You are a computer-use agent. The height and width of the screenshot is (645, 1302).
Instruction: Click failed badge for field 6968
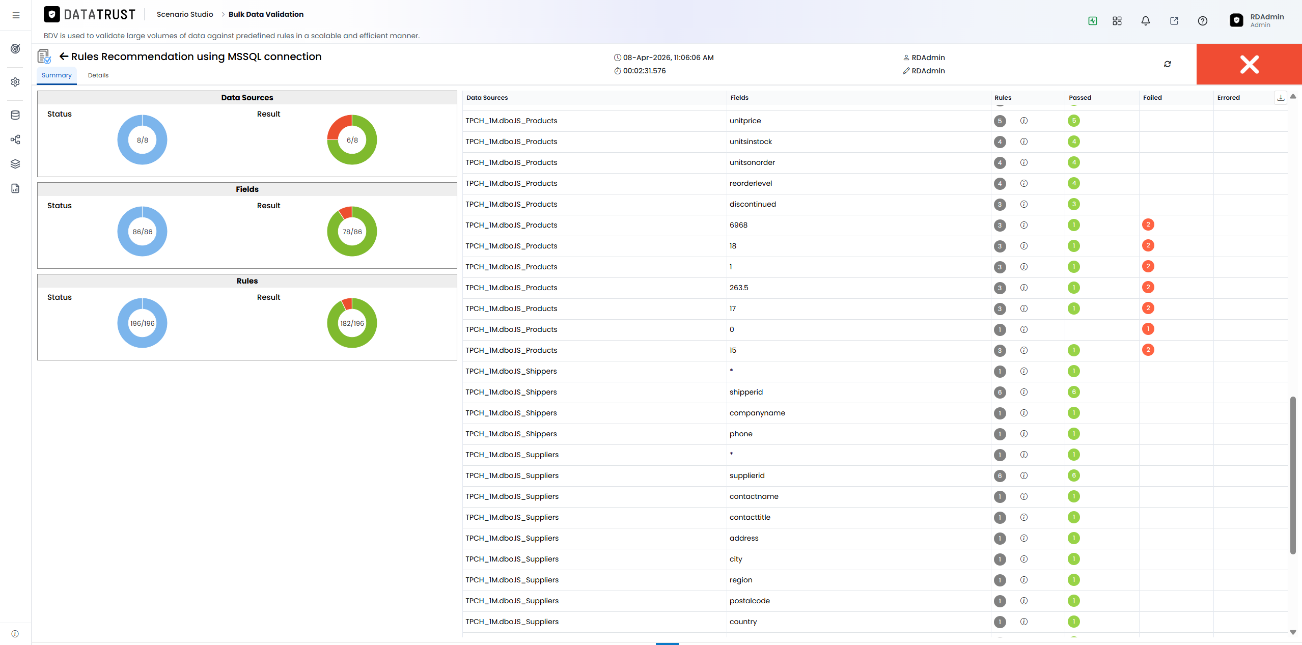tap(1148, 225)
